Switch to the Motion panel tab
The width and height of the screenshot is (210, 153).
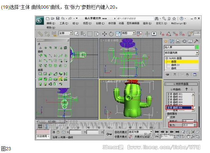(x=184, y=41)
